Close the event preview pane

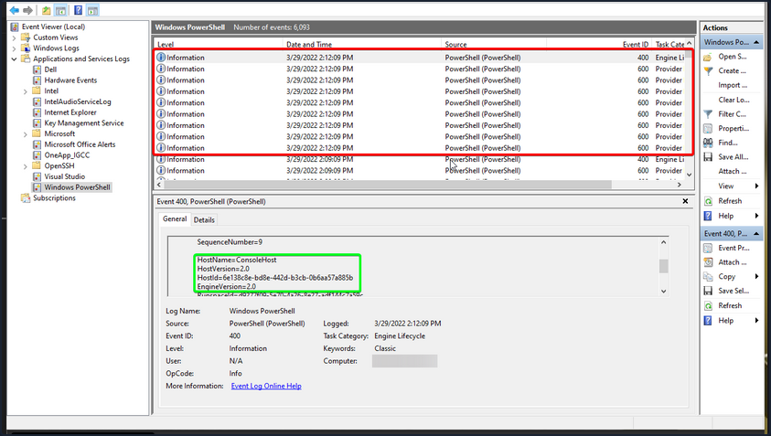pyautogui.click(x=685, y=201)
